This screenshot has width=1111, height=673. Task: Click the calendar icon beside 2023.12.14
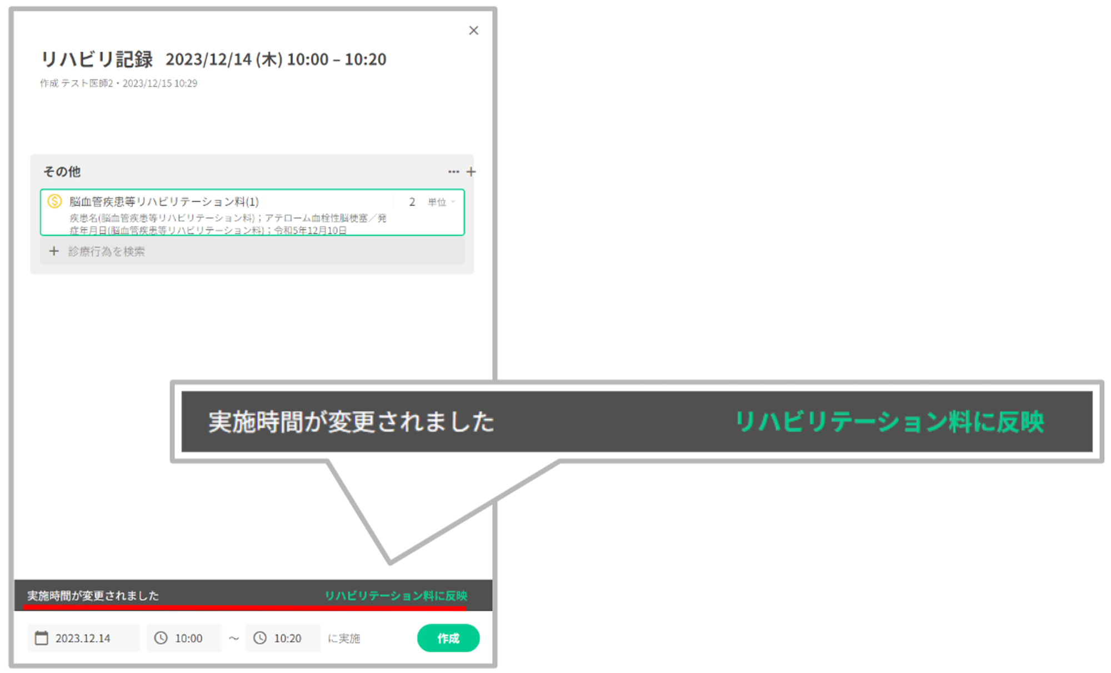pos(42,638)
